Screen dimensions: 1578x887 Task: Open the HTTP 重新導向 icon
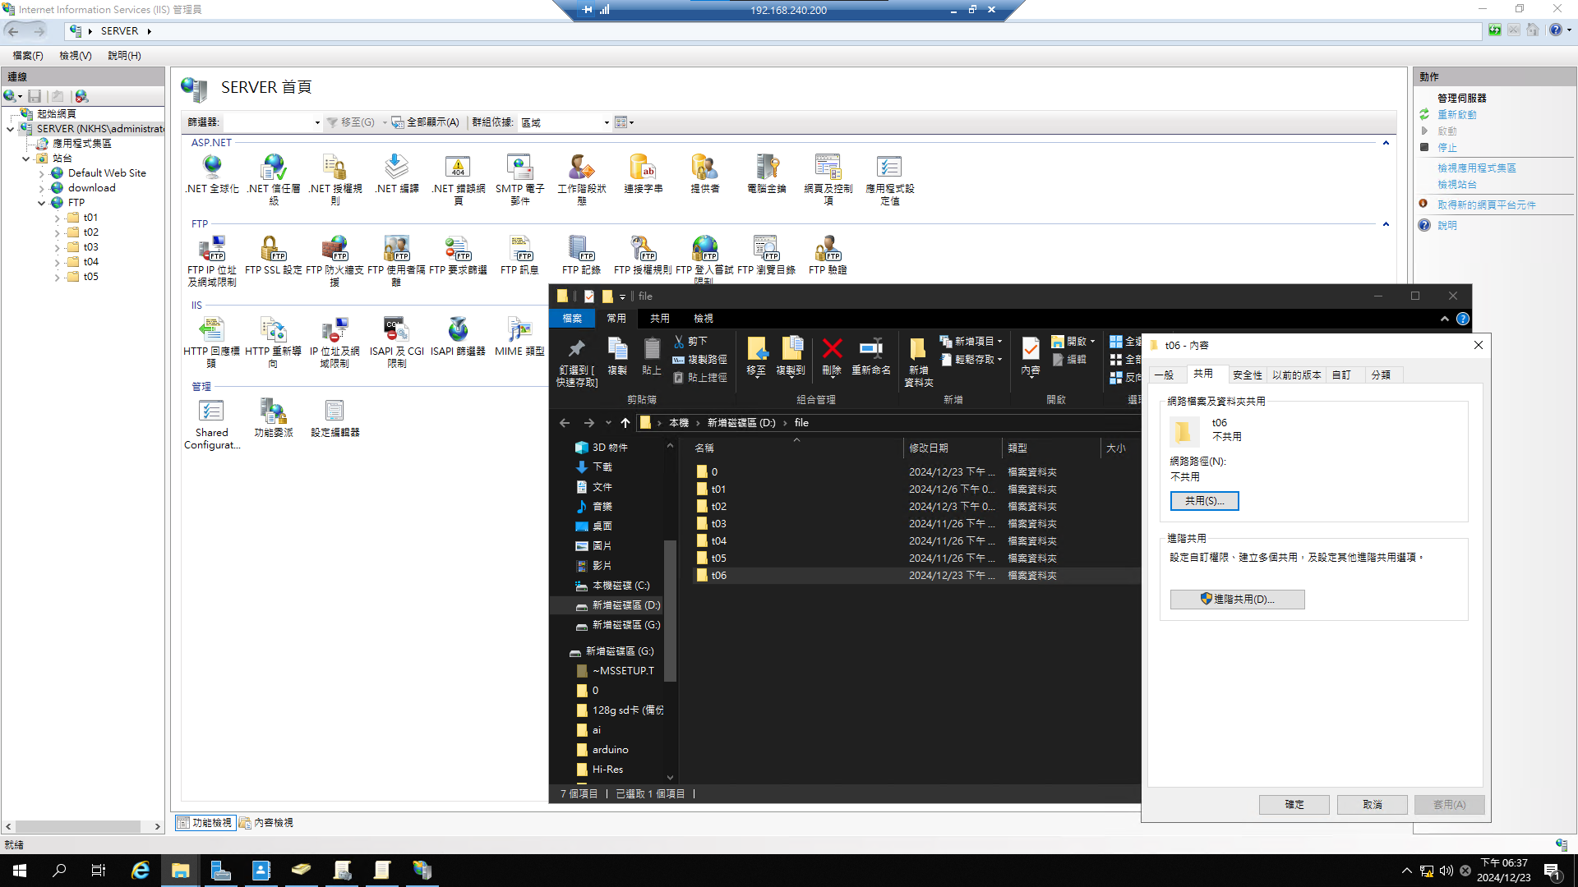tap(274, 342)
